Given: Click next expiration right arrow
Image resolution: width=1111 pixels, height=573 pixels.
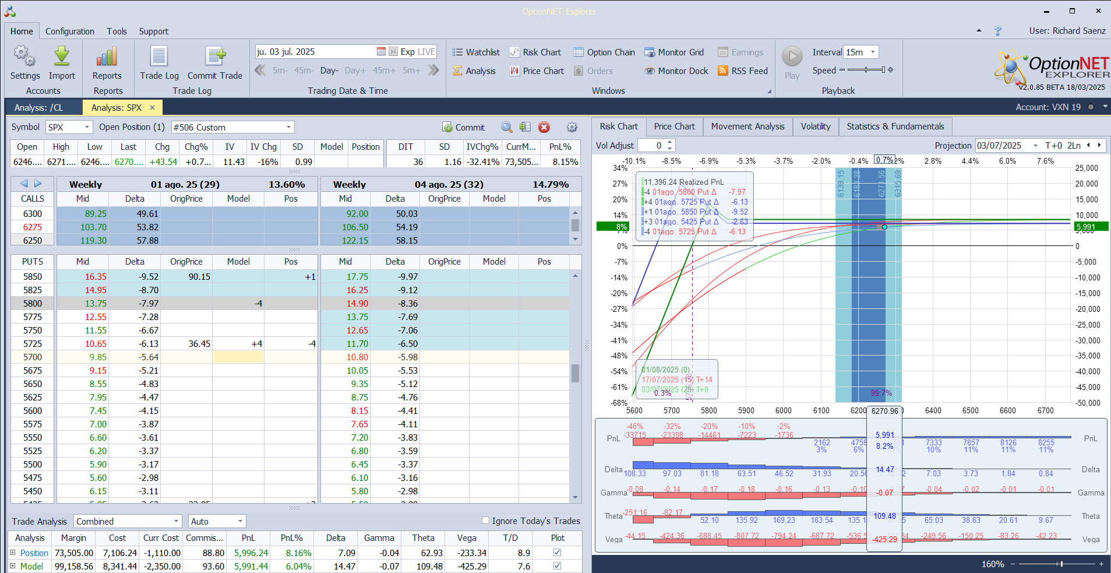Looking at the screenshot, I should [x=38, y=184].
